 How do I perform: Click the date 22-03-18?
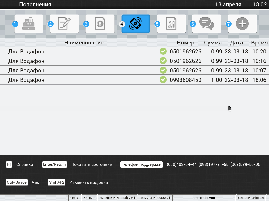click(236, 80)
